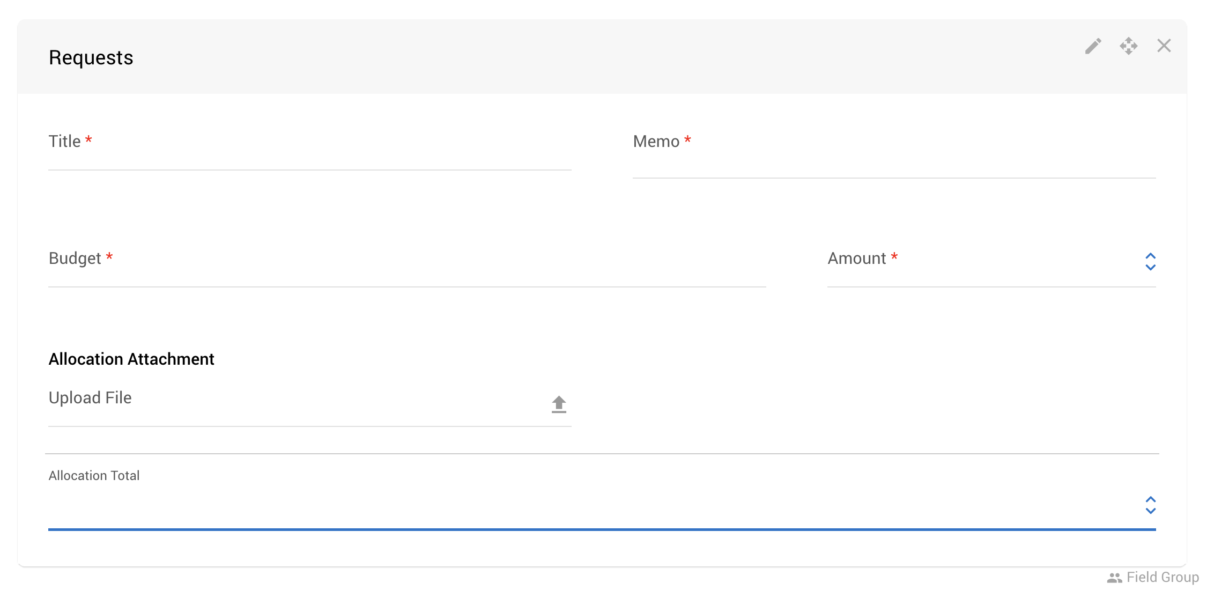1214x605 pixels.
Task: Increase Amount using the up stepper arrow
Action: (x=1150, y=256)
